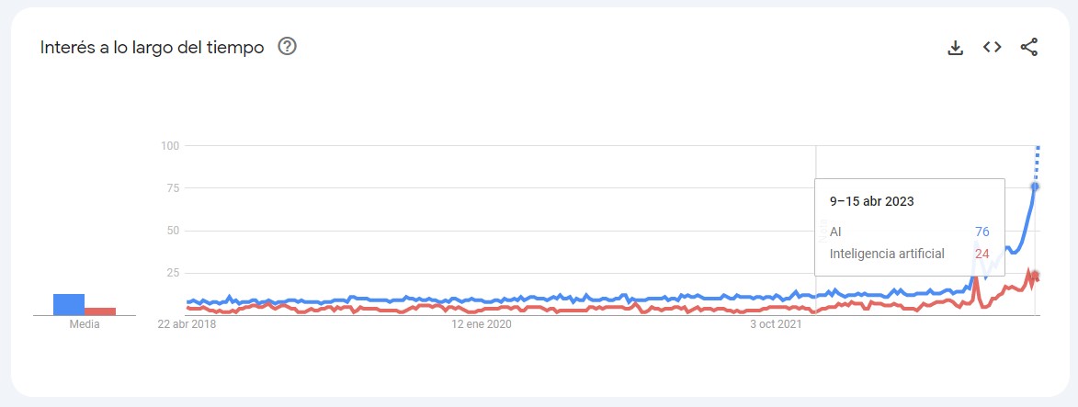The image size is (1078, 407).
Task: Open the embed code icon
Action: coord(992,48)
